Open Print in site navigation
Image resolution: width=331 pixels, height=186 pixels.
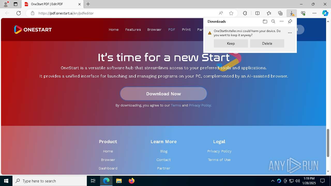point(186,29)
